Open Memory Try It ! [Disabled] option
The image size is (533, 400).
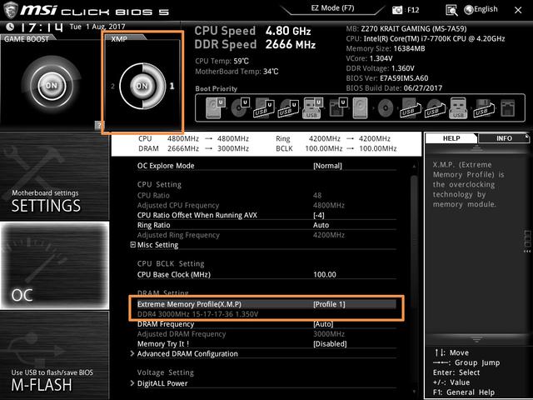point(330,344)
